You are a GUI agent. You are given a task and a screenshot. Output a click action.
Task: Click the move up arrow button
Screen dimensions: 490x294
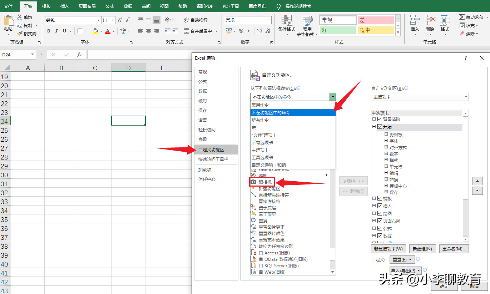(477, 181)
